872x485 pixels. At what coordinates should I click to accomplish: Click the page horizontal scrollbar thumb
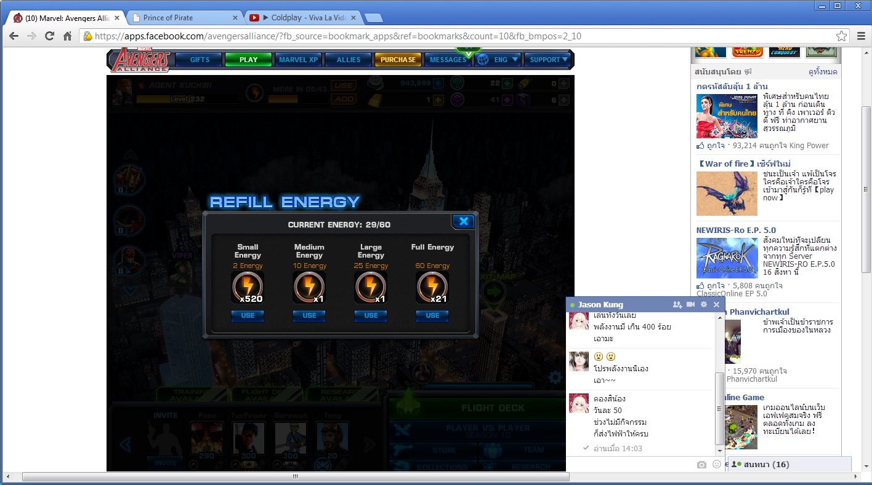click(296, 477)
